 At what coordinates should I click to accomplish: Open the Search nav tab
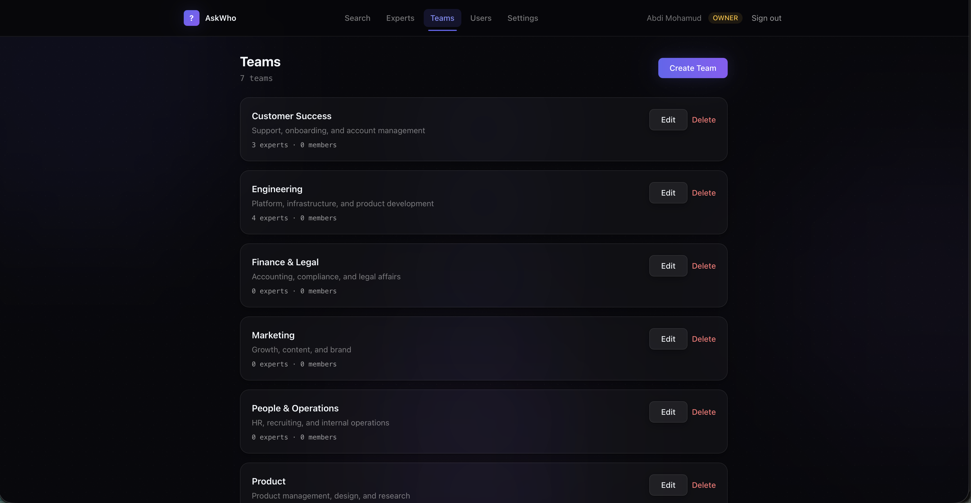(x=357, y=18)
